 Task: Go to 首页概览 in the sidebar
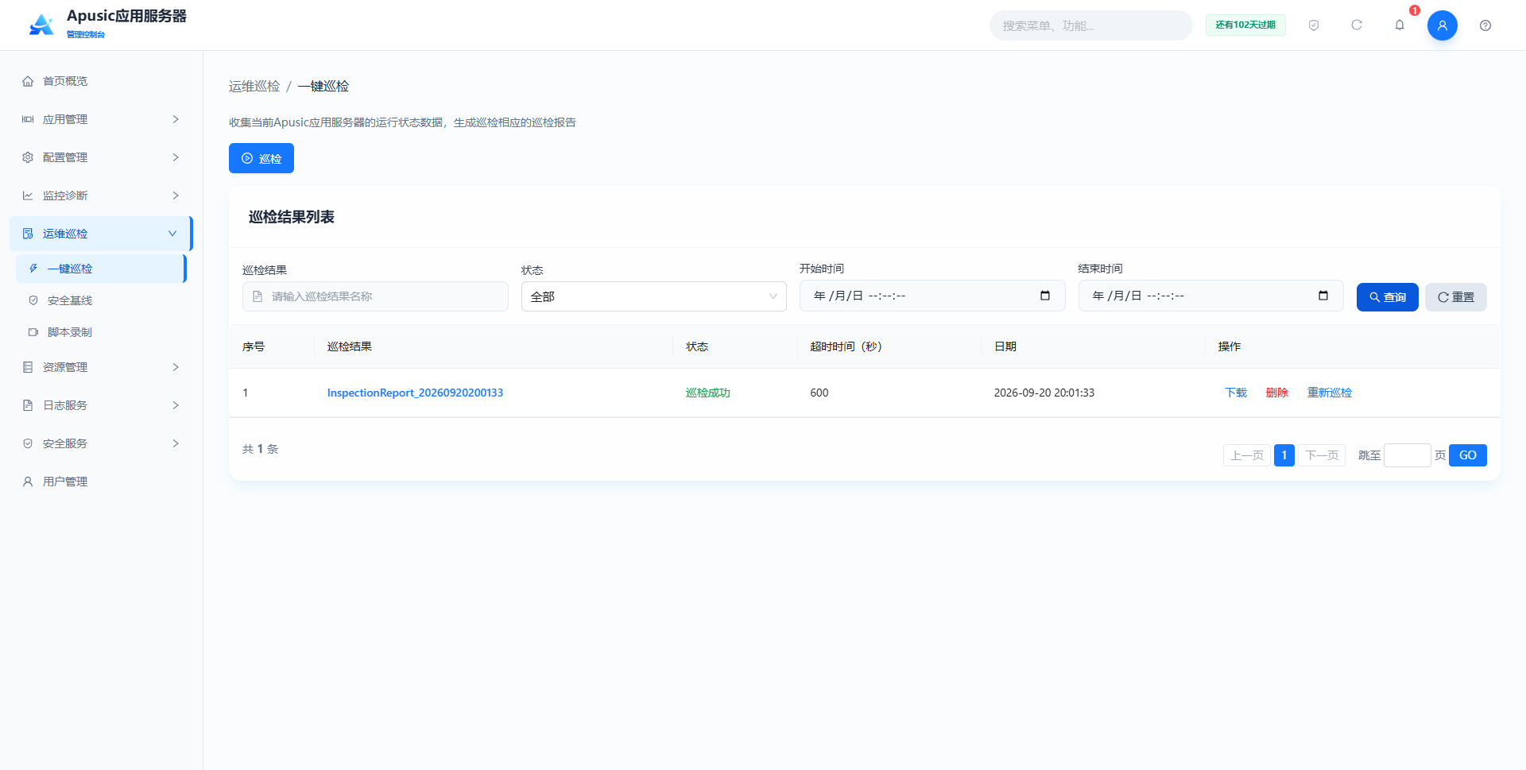(x=102, y=81)
